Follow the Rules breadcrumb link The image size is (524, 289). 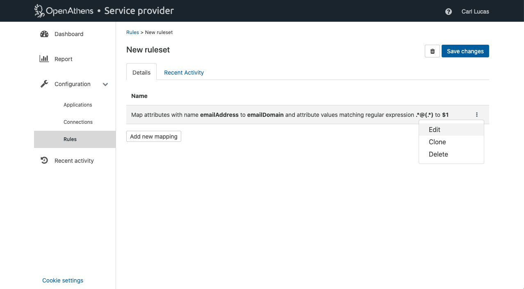point(132,32)
